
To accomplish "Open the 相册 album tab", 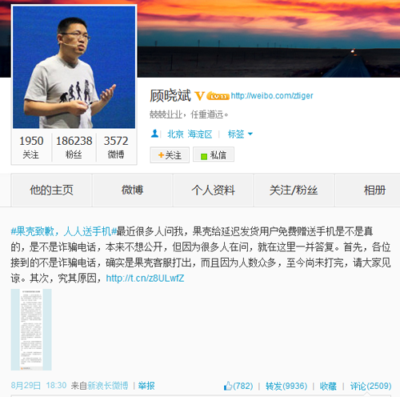I will pyautogui.click(x=374, y=190).
